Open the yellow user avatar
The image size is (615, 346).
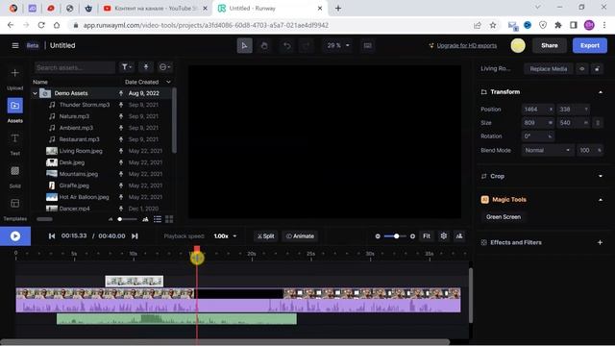(518, 45)
